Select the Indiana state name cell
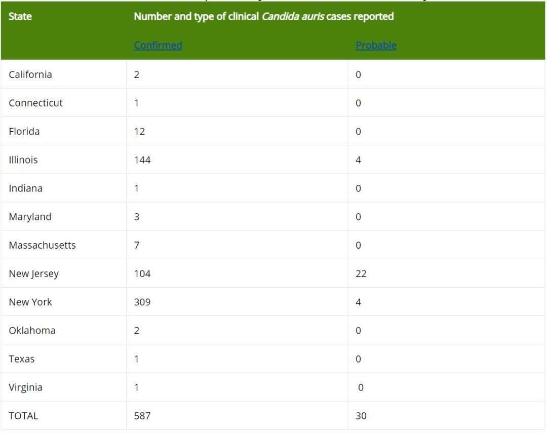This screenshot has width=547, height=433. pyautogui.click(x=25, y=188)
